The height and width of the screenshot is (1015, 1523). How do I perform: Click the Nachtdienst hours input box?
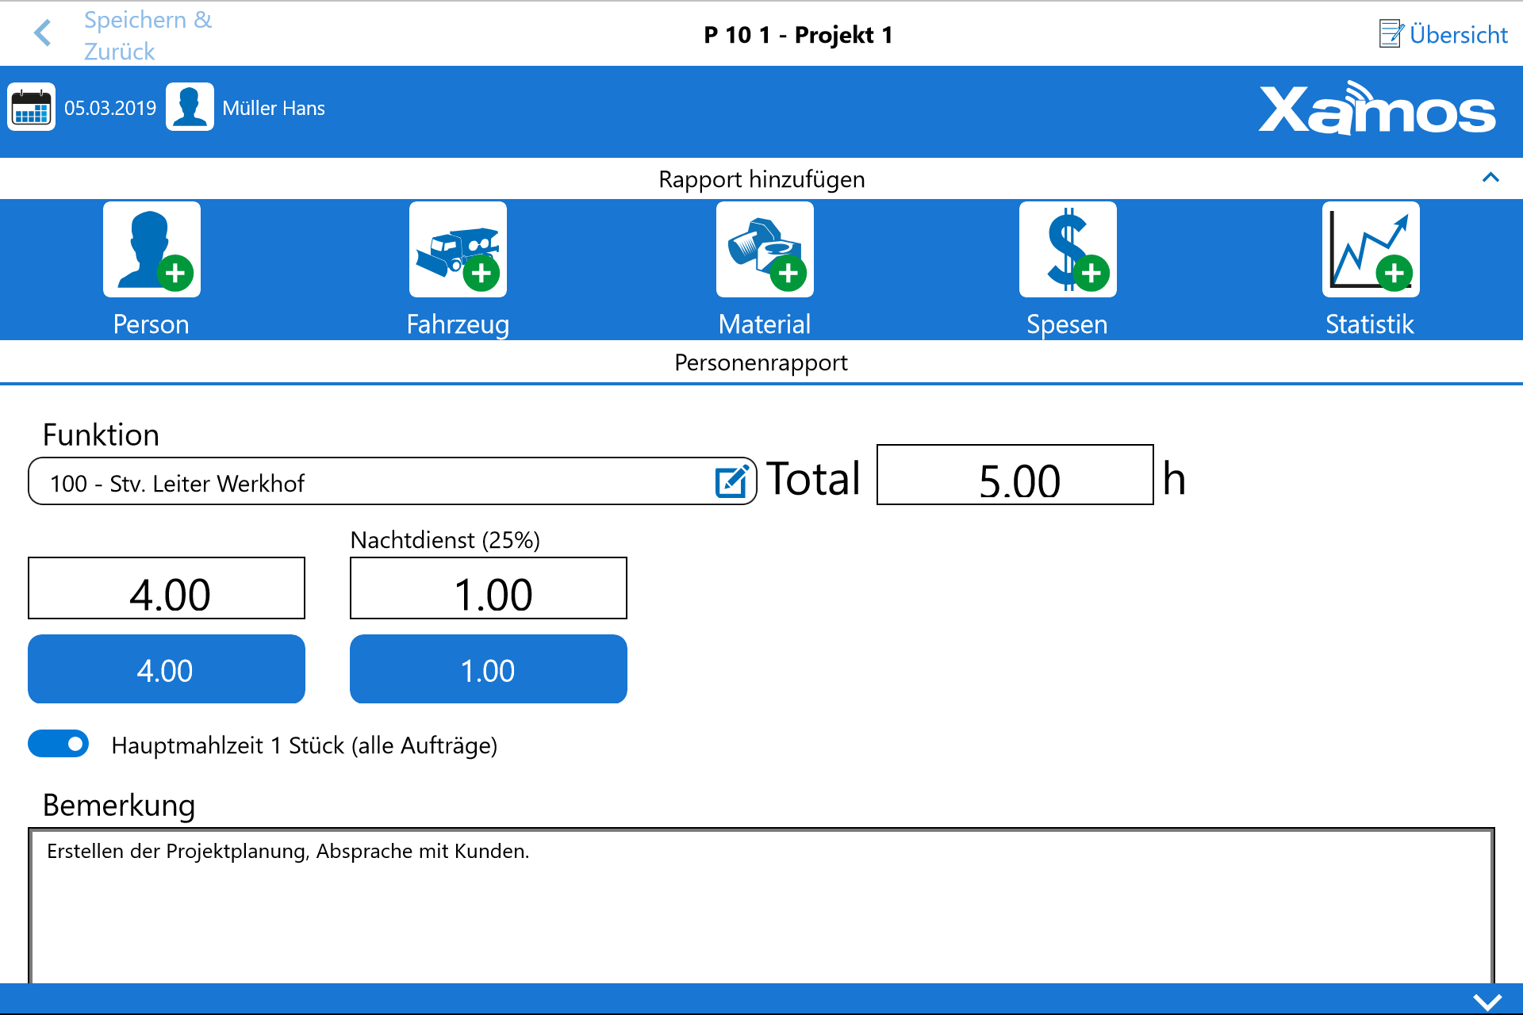488,588
